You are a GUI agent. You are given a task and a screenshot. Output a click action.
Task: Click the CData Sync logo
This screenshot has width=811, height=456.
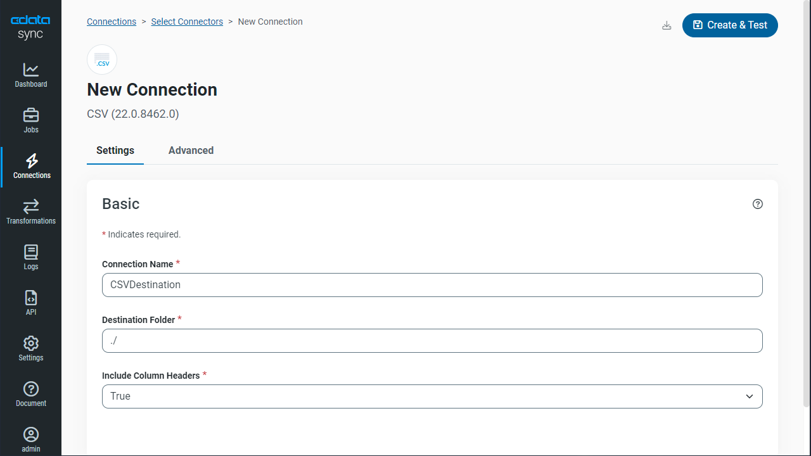tap(30, 27)
